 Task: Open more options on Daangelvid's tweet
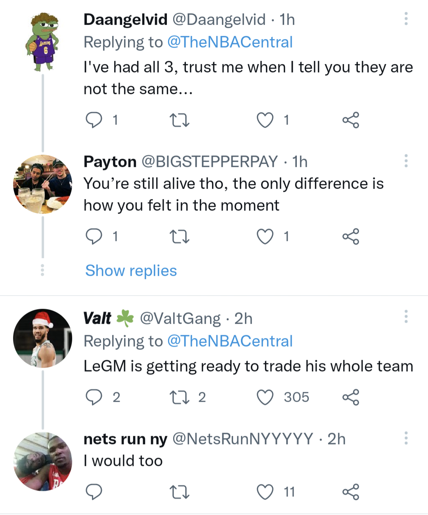click(x=406, y=19)
